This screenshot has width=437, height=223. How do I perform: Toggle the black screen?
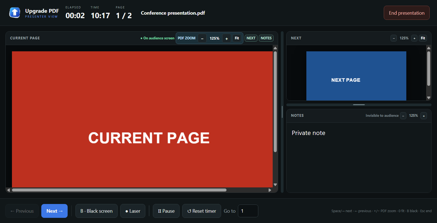click(x=96, y=211)
